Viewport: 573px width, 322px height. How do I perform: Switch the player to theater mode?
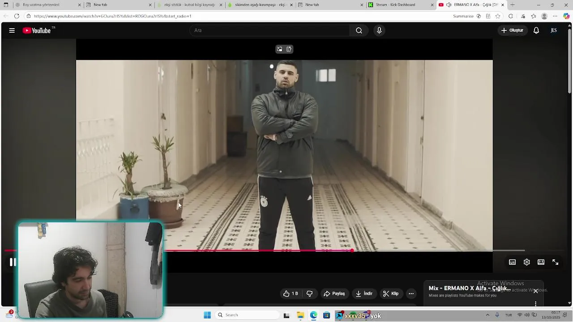541,262
